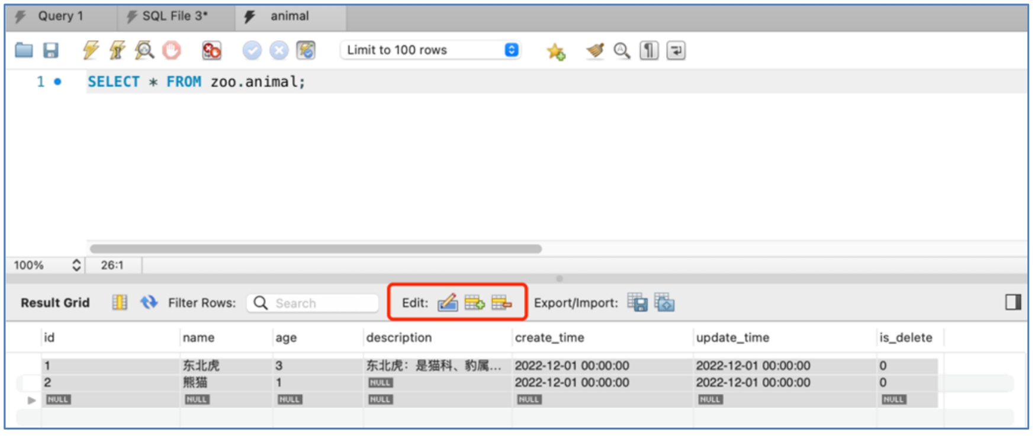
Task: Save the script with the floppy disk icon
Action: pos(51,50)
